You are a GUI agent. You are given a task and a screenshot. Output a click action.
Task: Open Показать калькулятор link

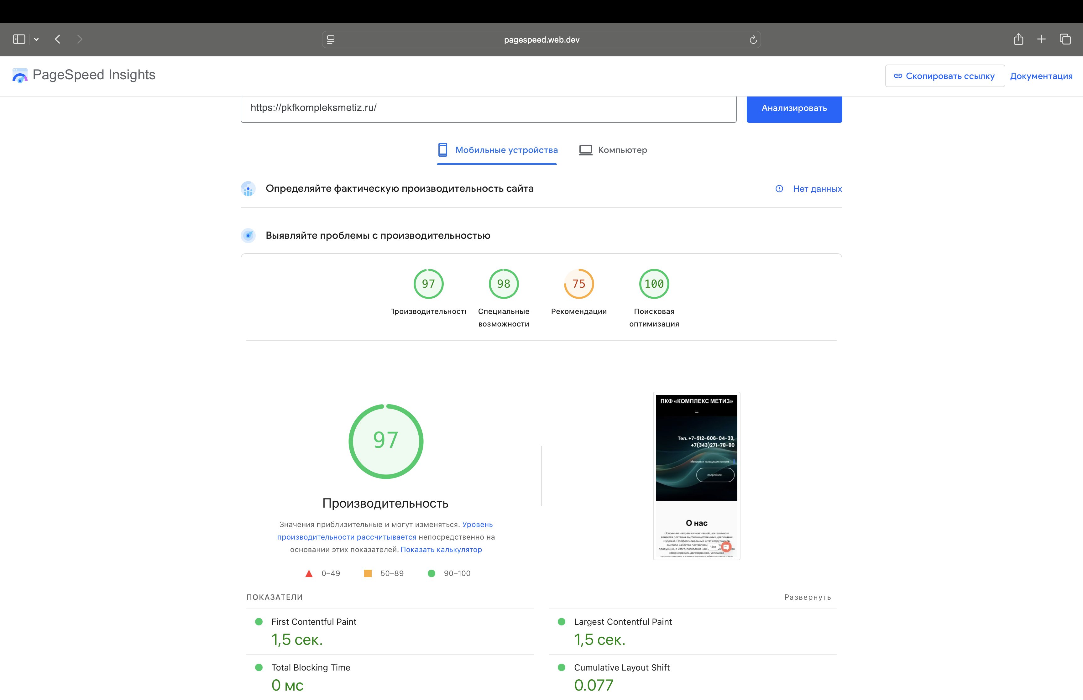point(441,550)
